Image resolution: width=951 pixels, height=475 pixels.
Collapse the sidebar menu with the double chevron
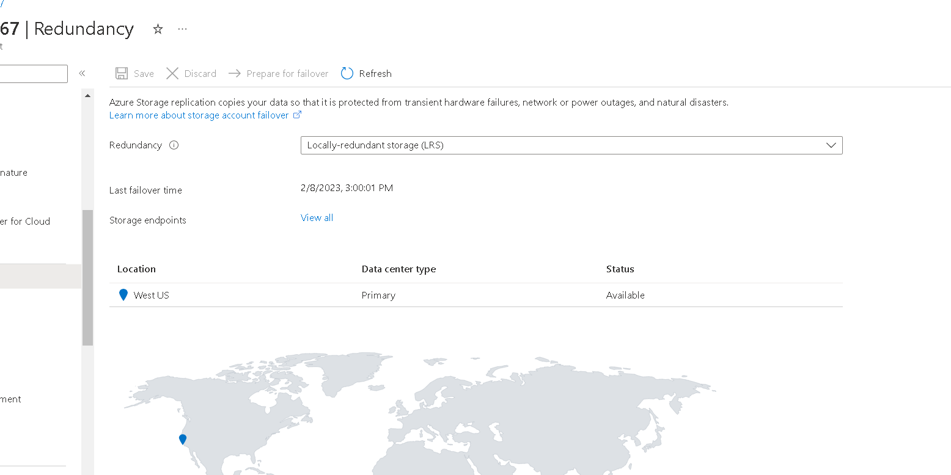(82, 73)
